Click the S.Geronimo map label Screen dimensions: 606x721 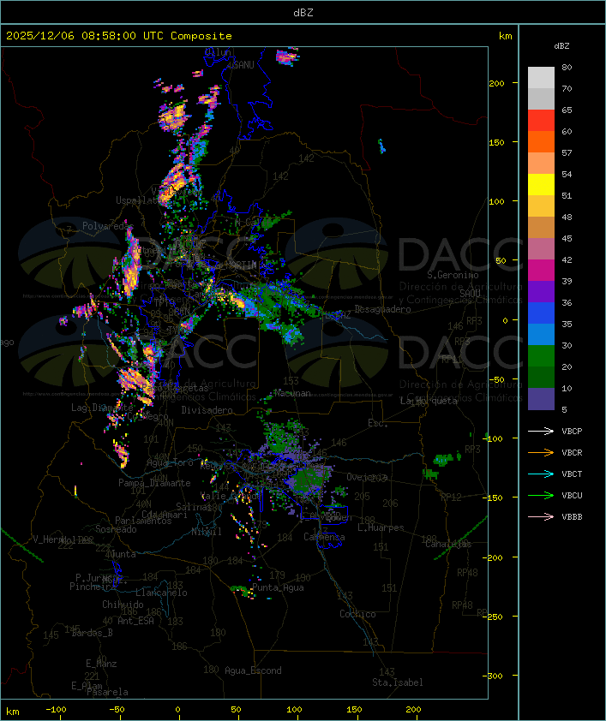tap(453, 275)
